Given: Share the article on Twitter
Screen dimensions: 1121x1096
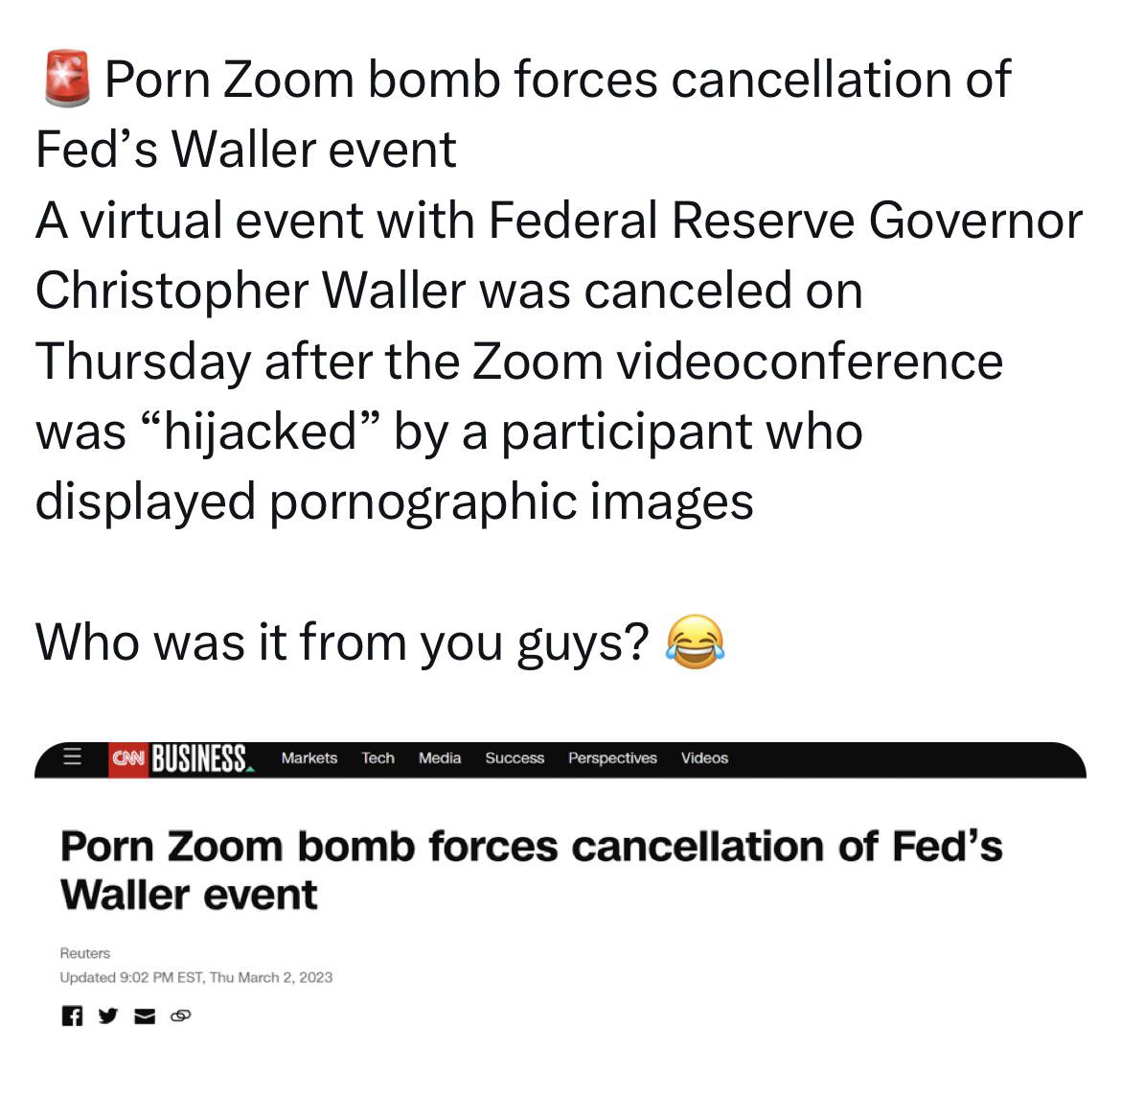Looking at the screenshot, I should click(x=108, y=1016).
